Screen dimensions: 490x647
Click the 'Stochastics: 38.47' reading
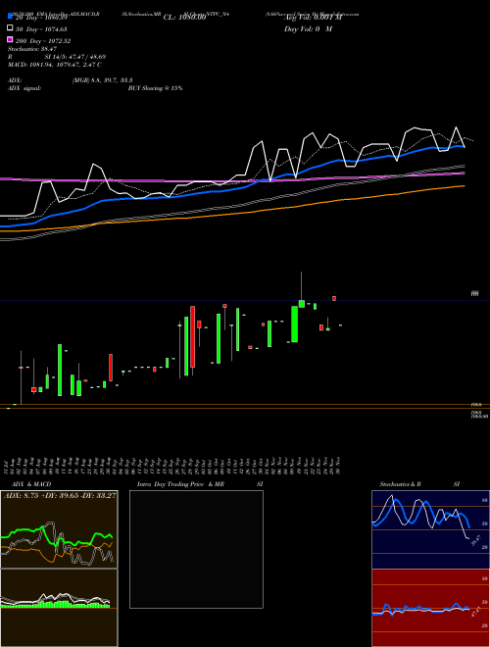32,49
